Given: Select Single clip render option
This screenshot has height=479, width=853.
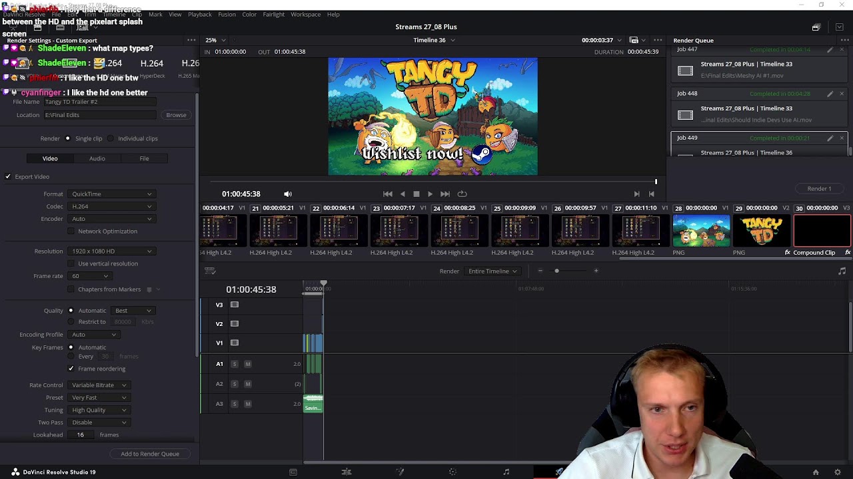Looking at the screenshot, I should pyautogui.click(x=67, y=138).
